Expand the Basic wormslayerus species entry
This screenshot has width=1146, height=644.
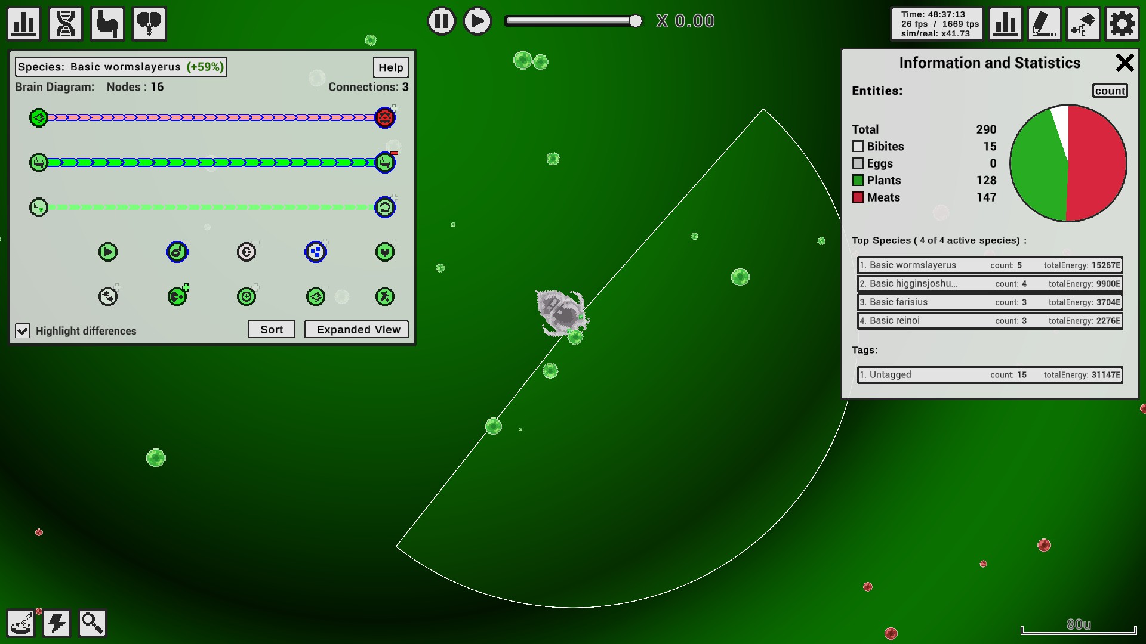(990, 265)
